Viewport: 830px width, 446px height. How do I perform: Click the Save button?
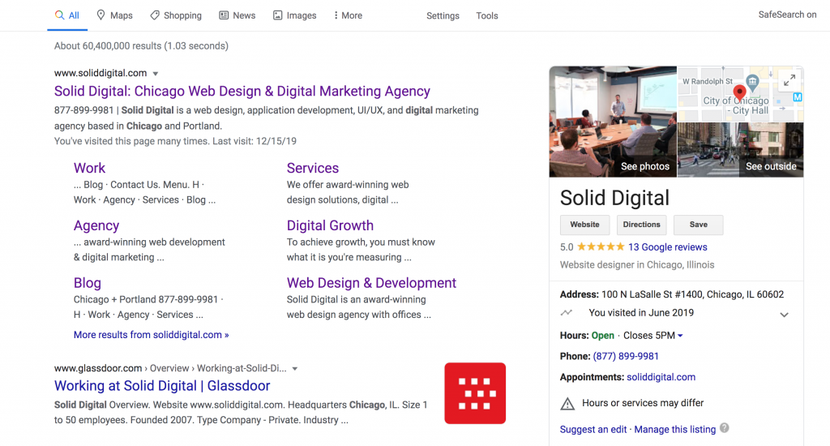point(698,225)
